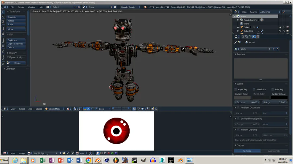
Task: Open the Render Layers properties tab icon
Action: 247,36
